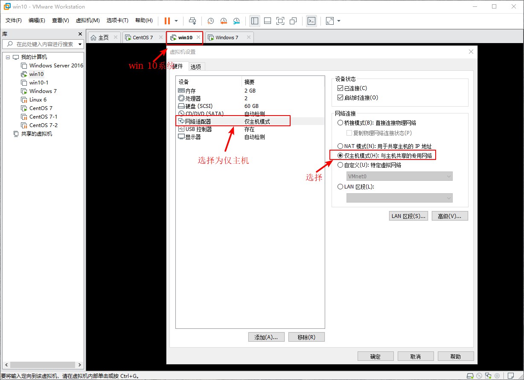The image size is (524, 380).
Task: Open the stretch display options dropdown arrow
Action: (339, 20)
